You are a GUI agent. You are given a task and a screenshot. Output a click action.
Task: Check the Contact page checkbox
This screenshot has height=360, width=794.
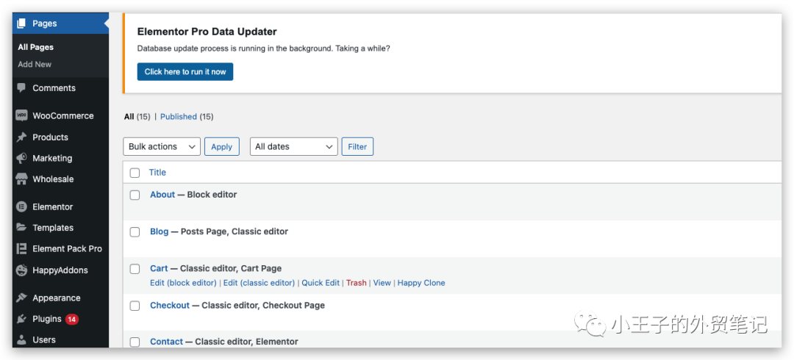pos(135,342)
